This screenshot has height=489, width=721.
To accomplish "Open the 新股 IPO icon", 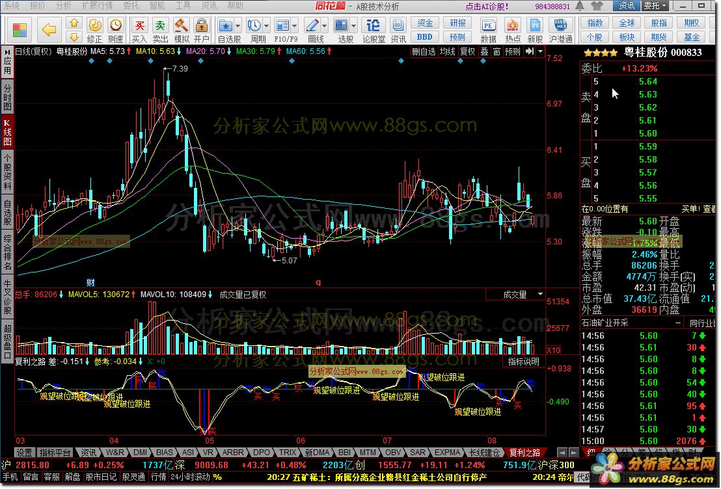I will click(536, 31).
